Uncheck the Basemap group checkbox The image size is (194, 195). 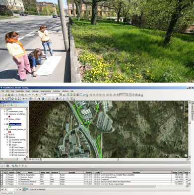(x=7, y=137)
